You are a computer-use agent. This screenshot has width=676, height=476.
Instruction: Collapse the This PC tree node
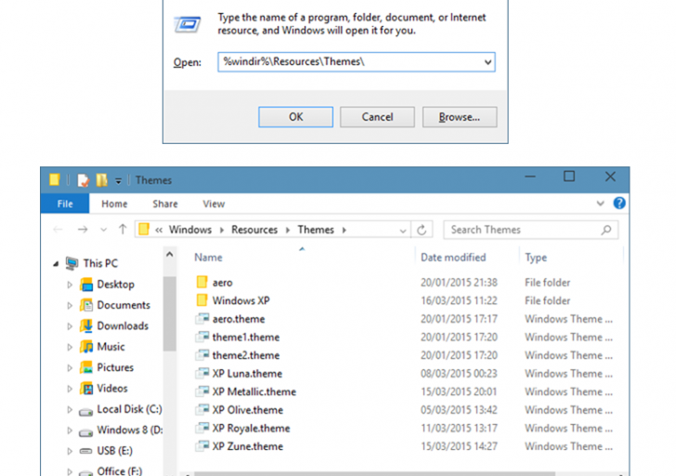tap(55, 264)
